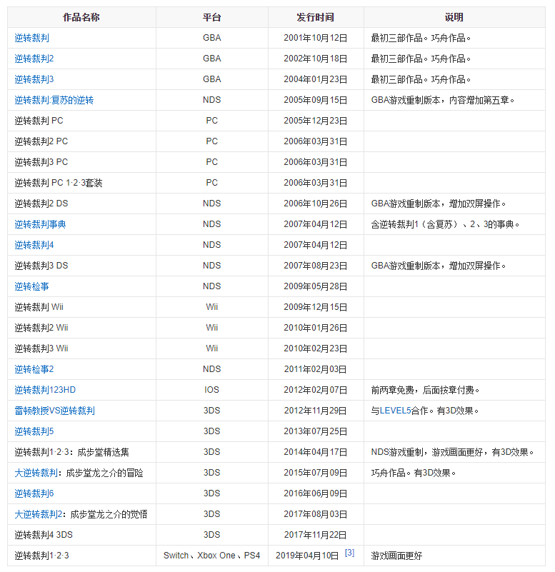Viewport: 555px width, 572px height.
Task: Select the date 2010年01月26日
Action: pos(316,328)
